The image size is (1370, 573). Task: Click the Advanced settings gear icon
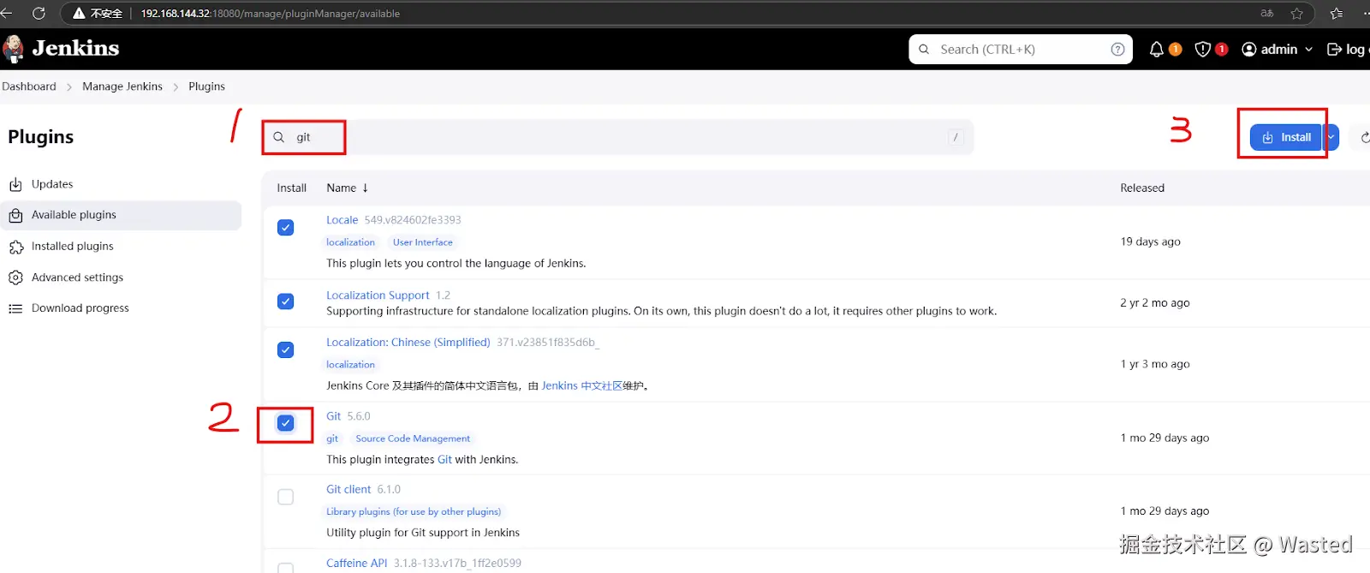(15, 278)
